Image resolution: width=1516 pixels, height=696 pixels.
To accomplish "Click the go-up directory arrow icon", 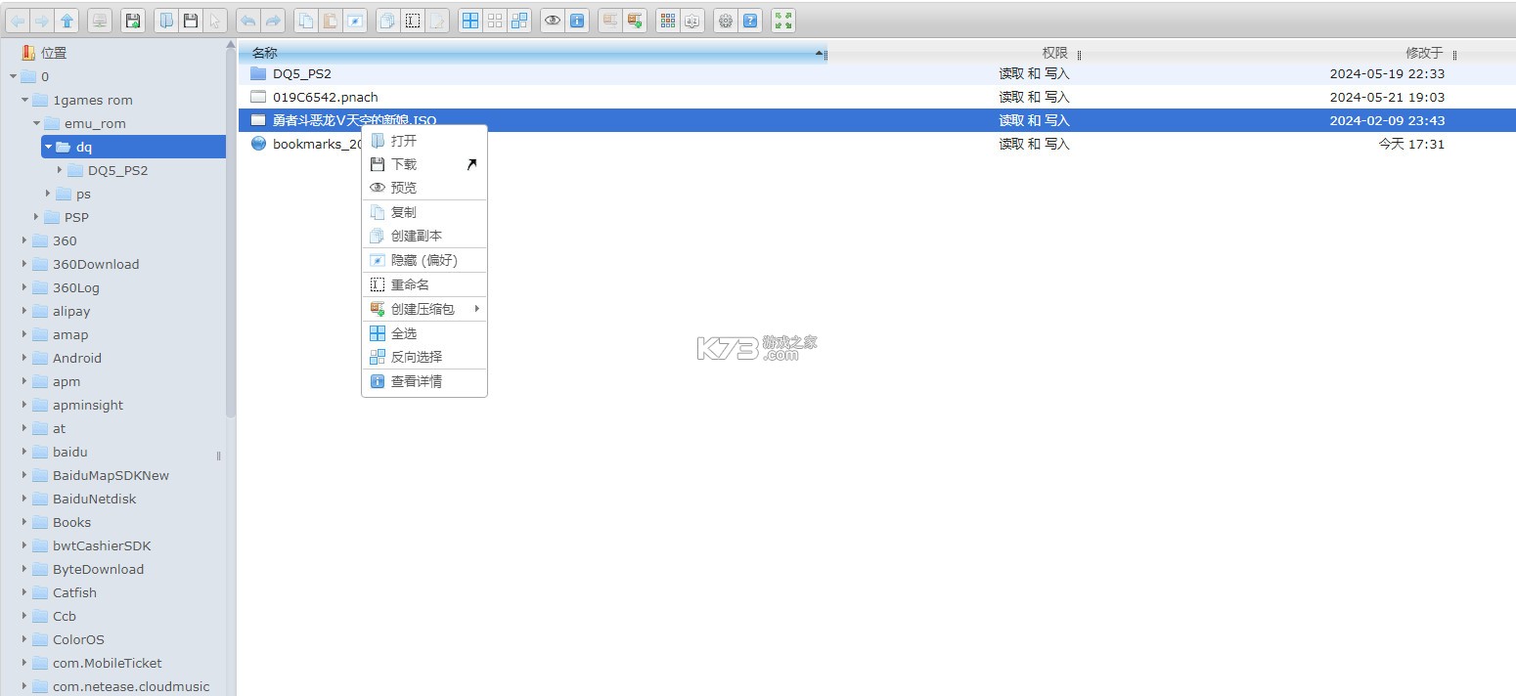I will click(x=68, y=20).
